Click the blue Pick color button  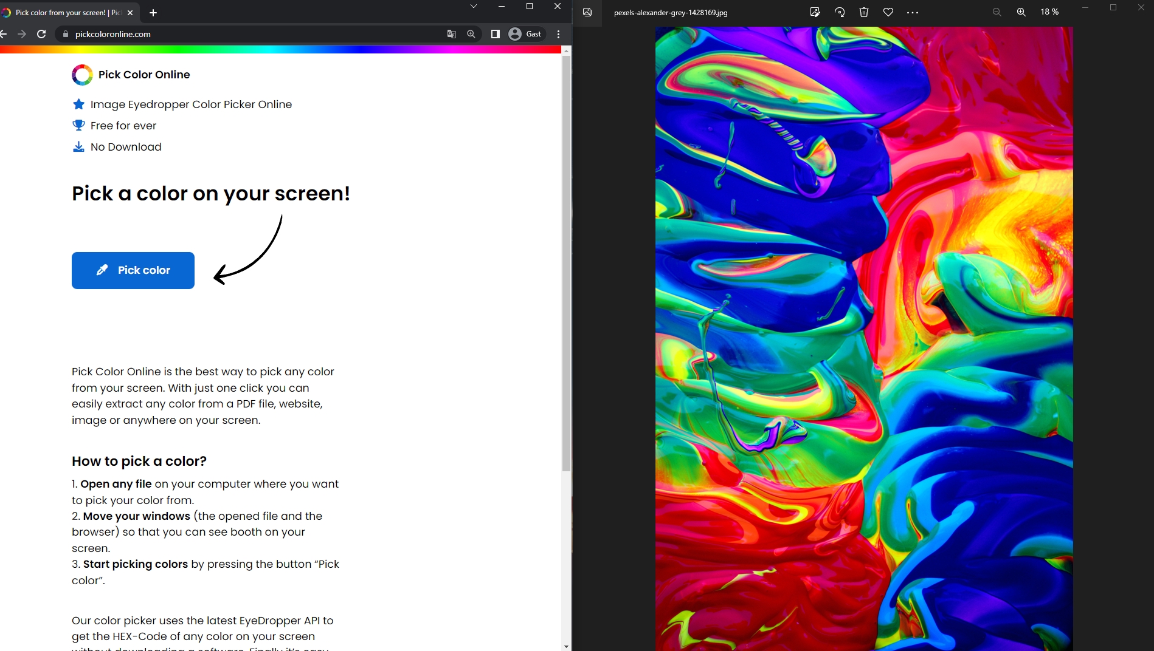(x=133, y=270)
